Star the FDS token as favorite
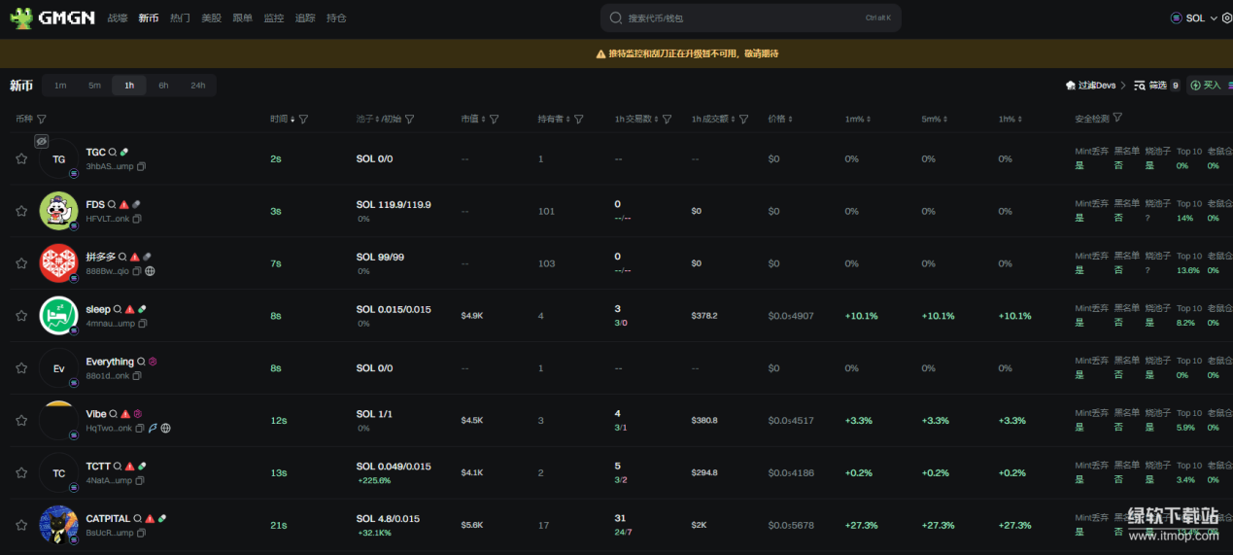Viewport: 1233px width, 555px height. pyautogui.click(x=21, y=212)
